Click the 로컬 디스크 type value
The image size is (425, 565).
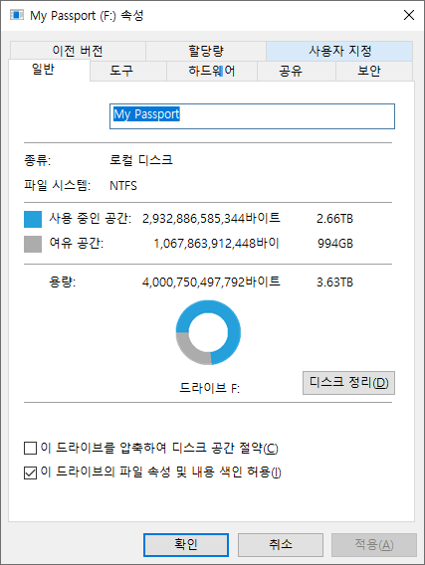tap(141, 160)
